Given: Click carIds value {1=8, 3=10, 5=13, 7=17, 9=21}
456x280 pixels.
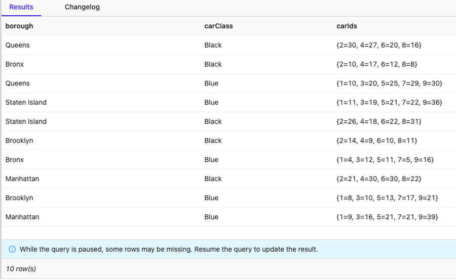Looking at the screenshot, I should coord(387,198).
